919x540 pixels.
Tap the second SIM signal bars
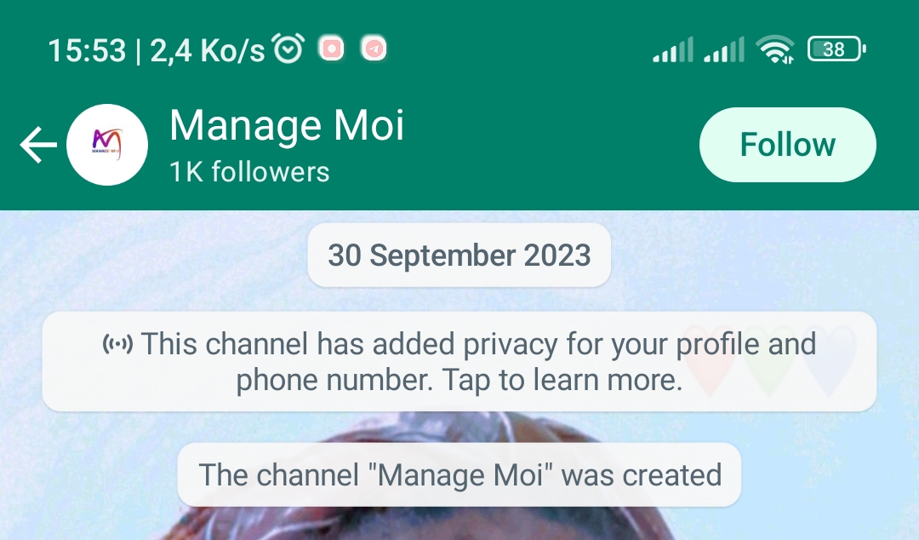[724, 49]
